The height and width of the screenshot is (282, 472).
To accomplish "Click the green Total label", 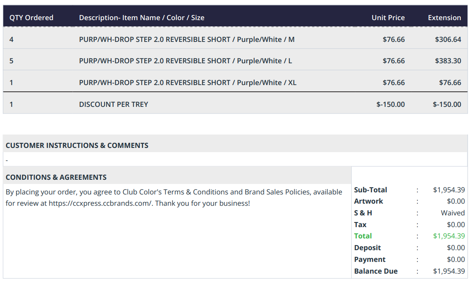I will (x=363, y=236).
